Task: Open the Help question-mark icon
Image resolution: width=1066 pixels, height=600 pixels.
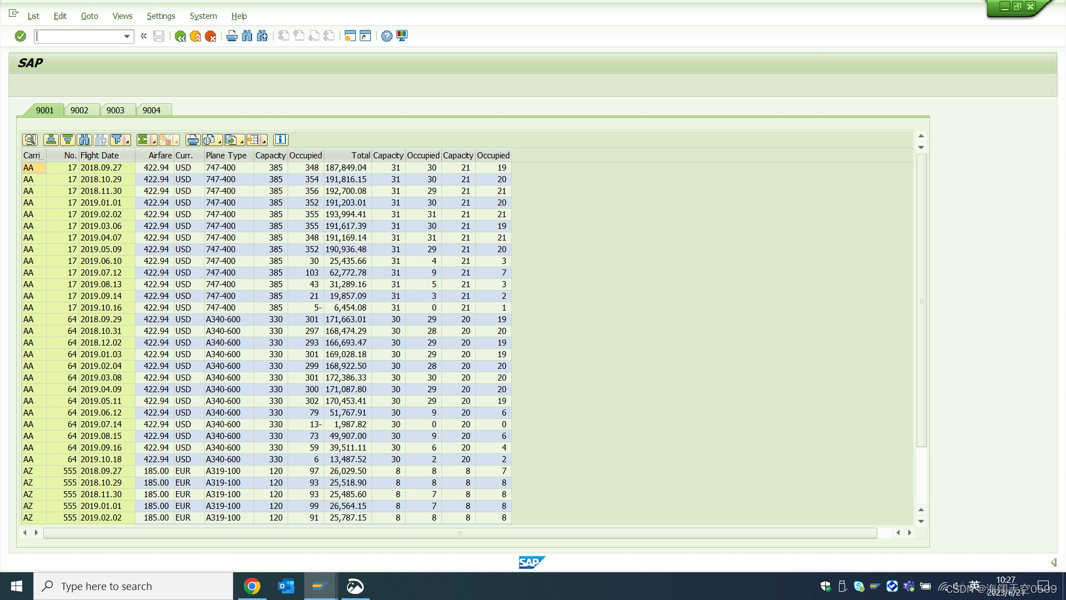Action: (386, 36)
